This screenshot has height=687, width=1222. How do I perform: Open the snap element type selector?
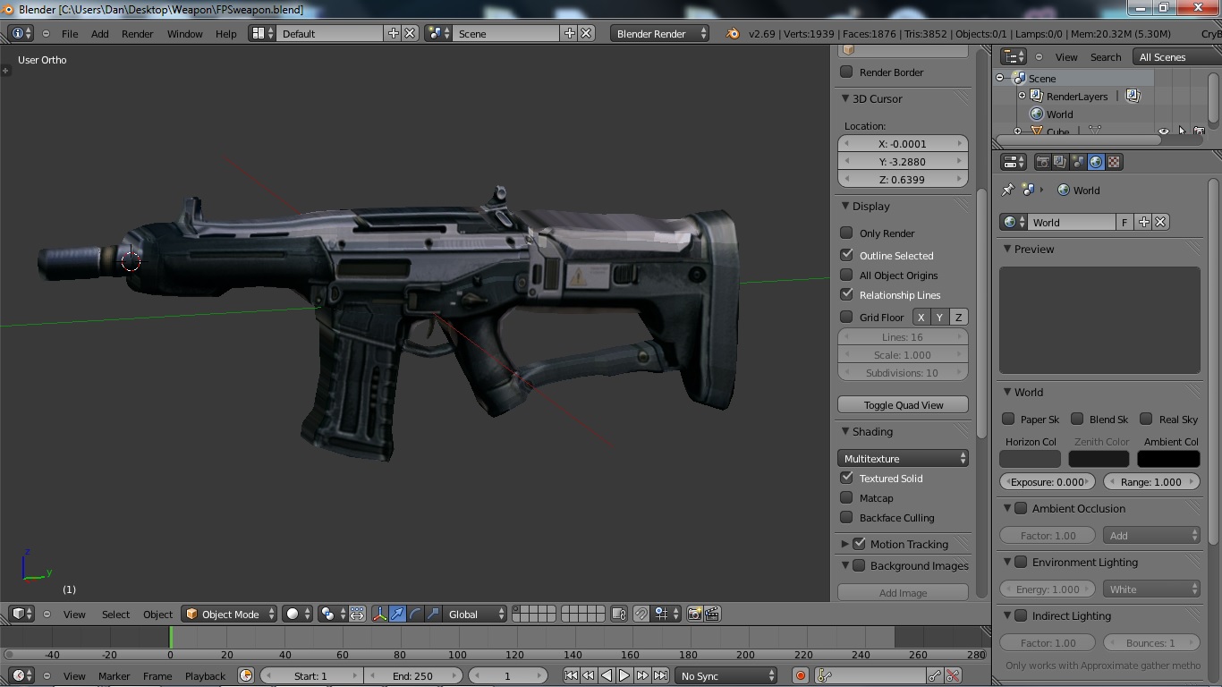[666, 614]
